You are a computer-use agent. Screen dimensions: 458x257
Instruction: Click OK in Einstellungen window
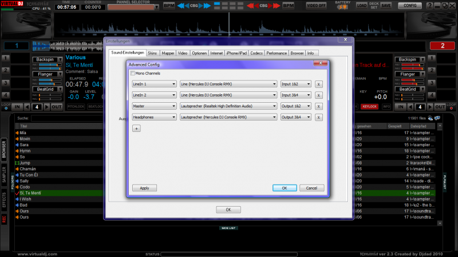coord(228,210)
